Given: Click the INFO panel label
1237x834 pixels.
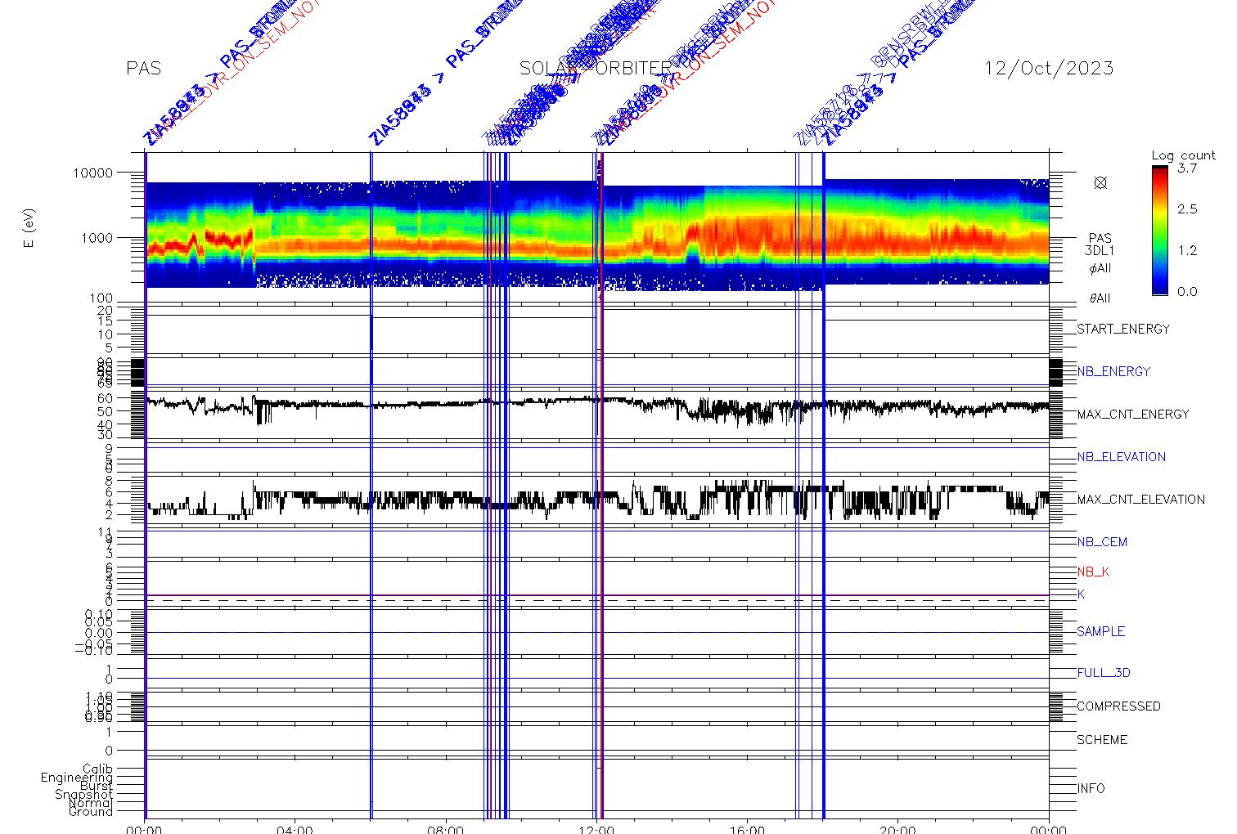Looking at the screenshot, I should (x=1091, y=788).
